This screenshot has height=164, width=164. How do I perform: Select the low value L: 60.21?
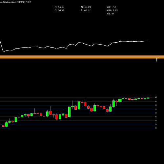pyautogui.click(x=86, y=10)
